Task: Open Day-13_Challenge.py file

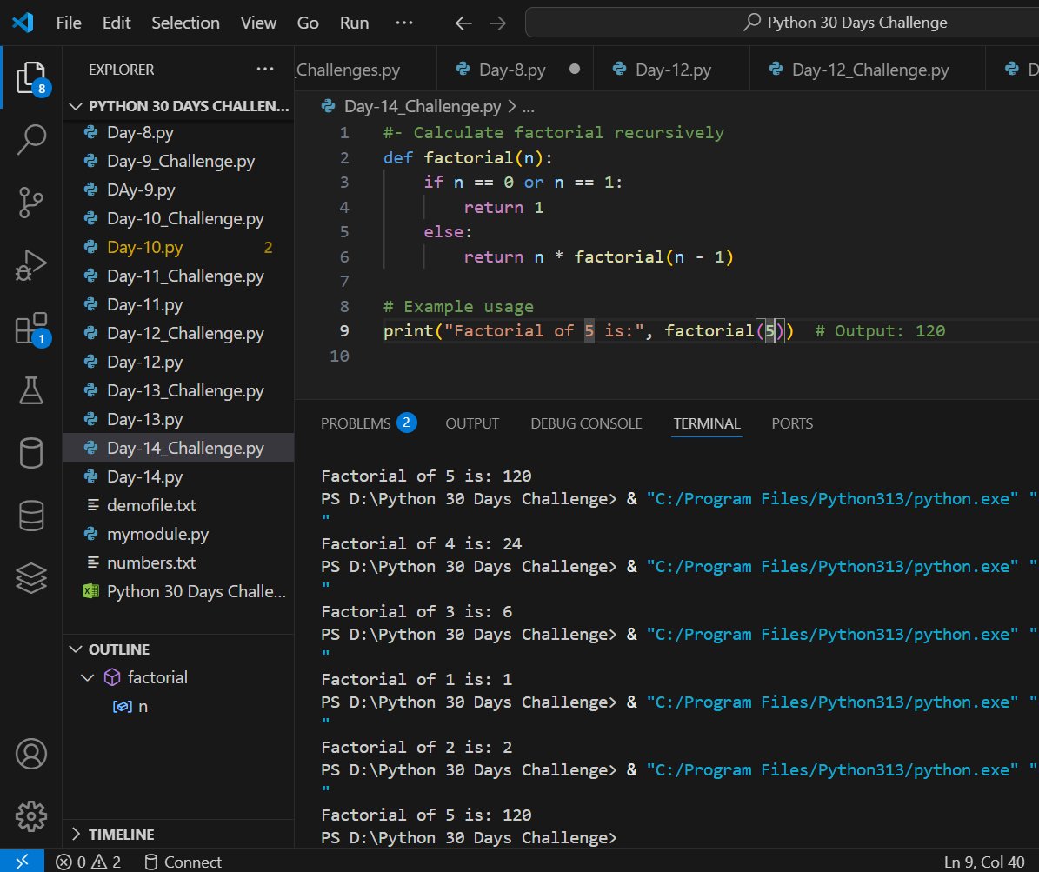Action: point(179,390)
